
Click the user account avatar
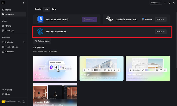(4, 102)
